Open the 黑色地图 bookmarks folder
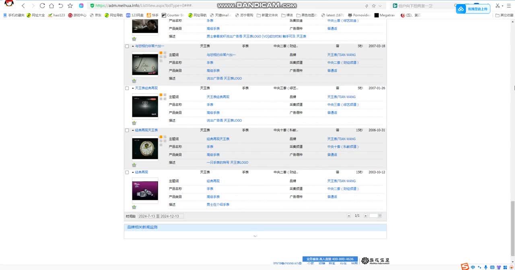This screenshot has width=515, height=270. tap(307, 15)
